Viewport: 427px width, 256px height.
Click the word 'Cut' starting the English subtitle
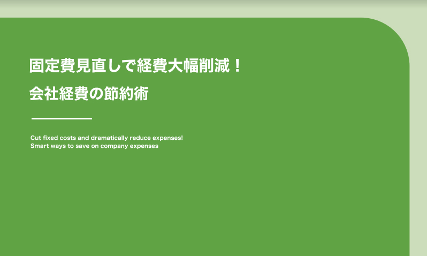[35, 138]
